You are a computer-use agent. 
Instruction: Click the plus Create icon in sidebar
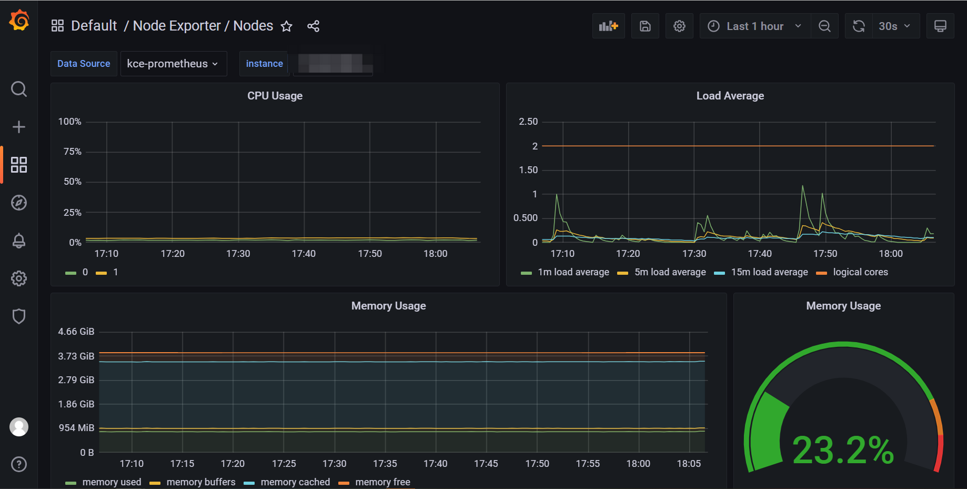click(x=19, y=127)
